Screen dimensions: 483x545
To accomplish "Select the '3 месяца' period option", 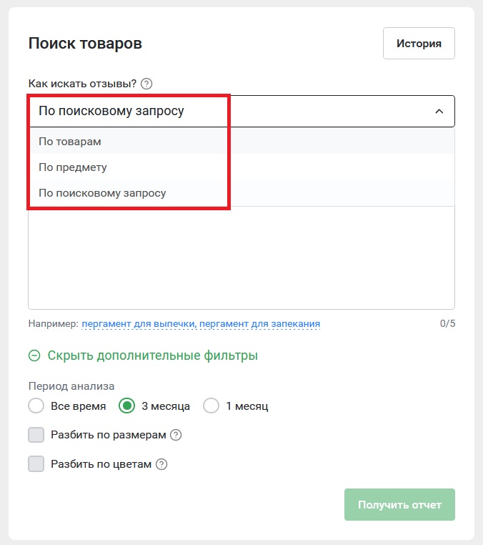I will pyautogui.click(x=126, y=406).
